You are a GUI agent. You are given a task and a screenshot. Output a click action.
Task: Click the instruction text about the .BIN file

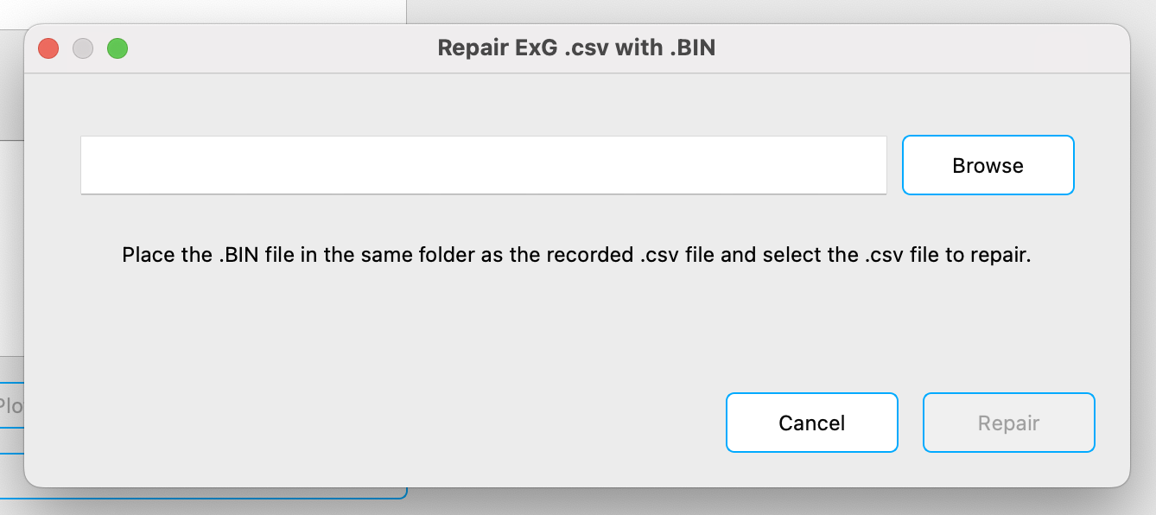pos(577,255)
